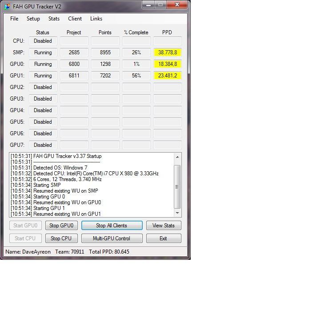Click GPU0 status field showing Running
This screenshot has height=323, width=325.
[x=43, y=64]
